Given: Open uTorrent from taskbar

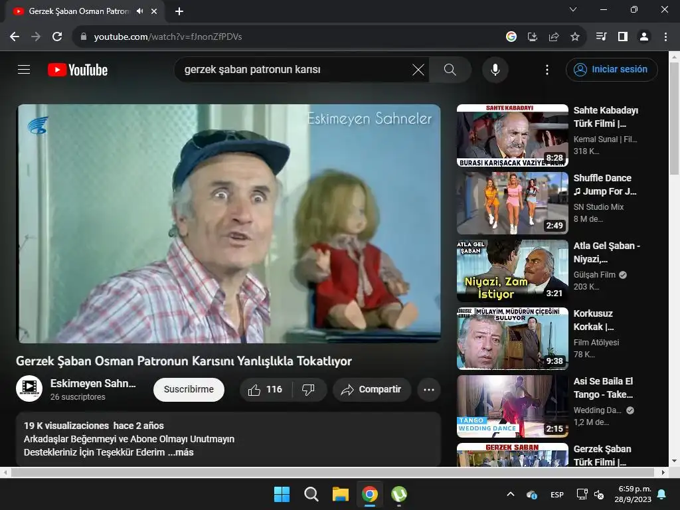Looking at the screenshot, I should click(399, 494).
